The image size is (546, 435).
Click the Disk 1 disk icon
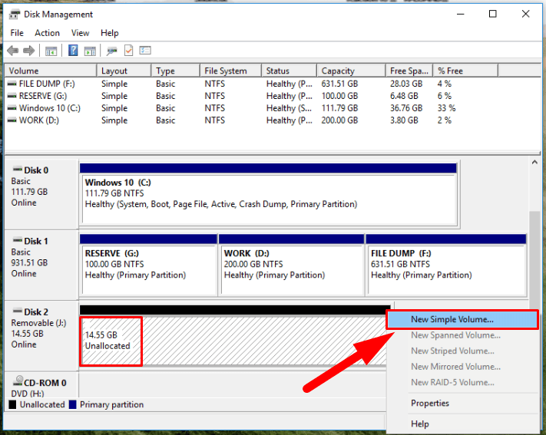click(18, 240)
